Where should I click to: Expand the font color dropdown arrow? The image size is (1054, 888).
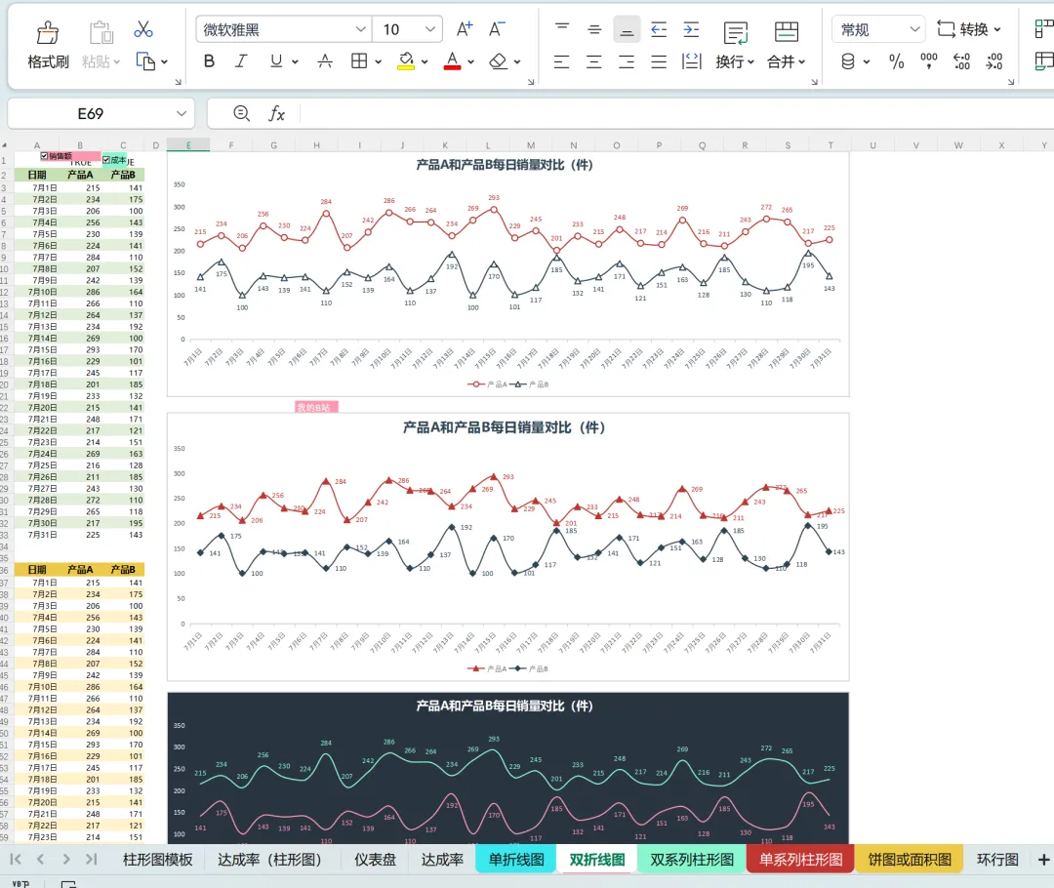coord(471,61)
